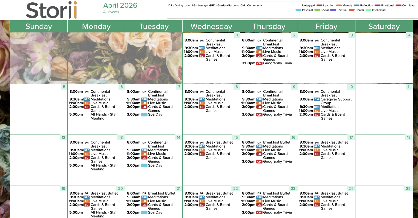Open Caregiver Support Group event on April 10

[x=336, y=101]
